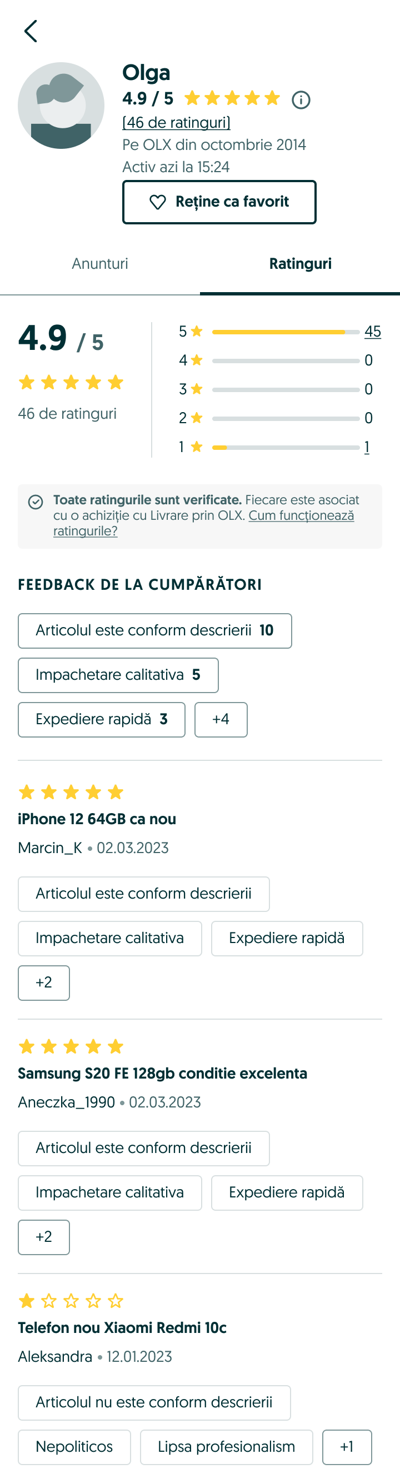
Task: Toggle the Impachetare calitativa 5 filter
Action: (x=118, y=675)
